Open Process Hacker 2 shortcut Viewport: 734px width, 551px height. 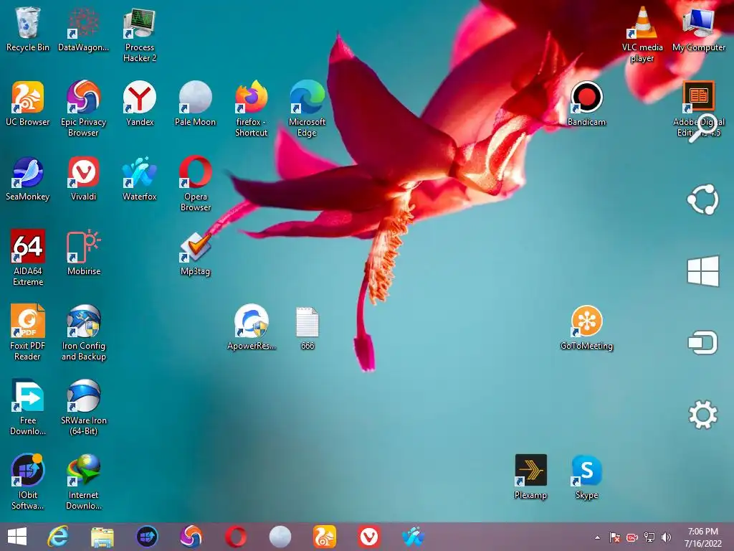click(140, 34)
